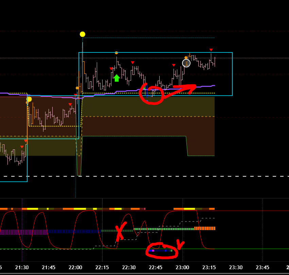Click the red triangle immediately left of green arrow
This screenshot has width=289, height=275.
(111, 69)
